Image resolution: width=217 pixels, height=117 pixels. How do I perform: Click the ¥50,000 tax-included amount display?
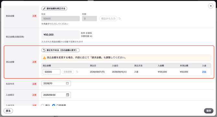[x=61, y=35]
